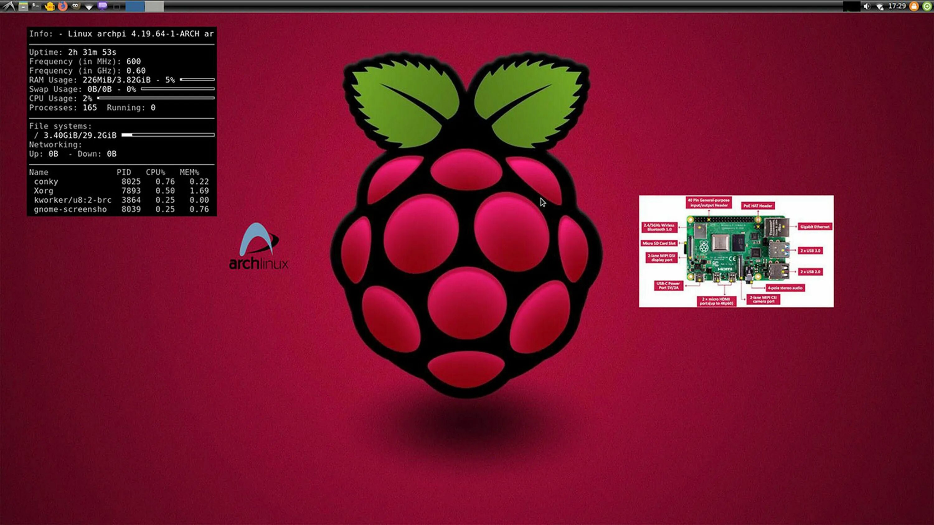The height and width of the screenshot is (525, 934).
Task: Open the launcher with googly eyes icon
Action: (75, 6)
